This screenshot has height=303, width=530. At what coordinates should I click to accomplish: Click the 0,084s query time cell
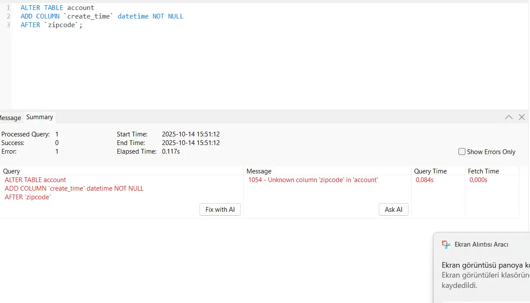tap(424, 180)
